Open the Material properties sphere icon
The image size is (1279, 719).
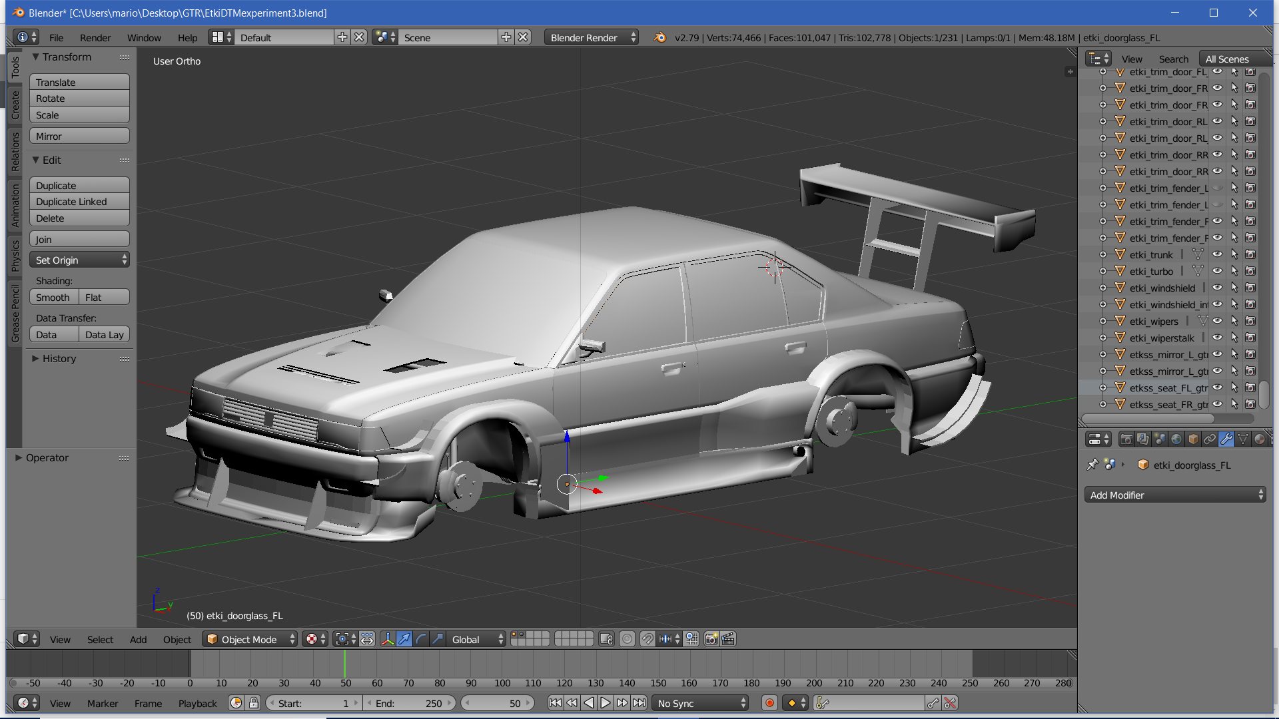click(x=1260, y=439)
